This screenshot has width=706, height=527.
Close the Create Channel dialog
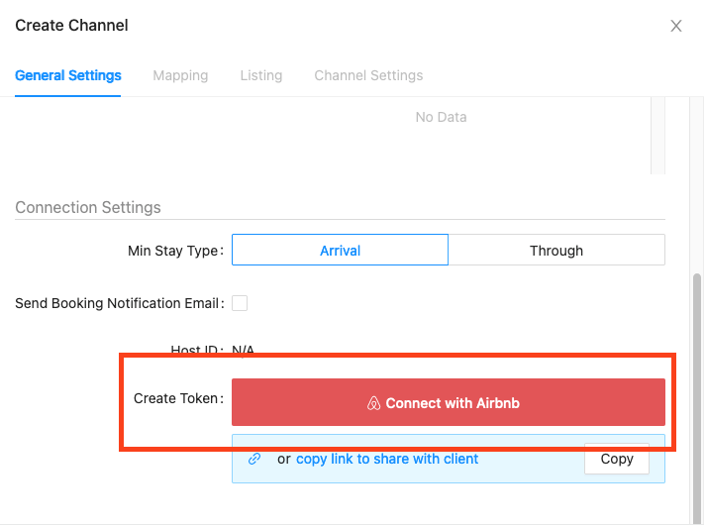pos(676,26)
